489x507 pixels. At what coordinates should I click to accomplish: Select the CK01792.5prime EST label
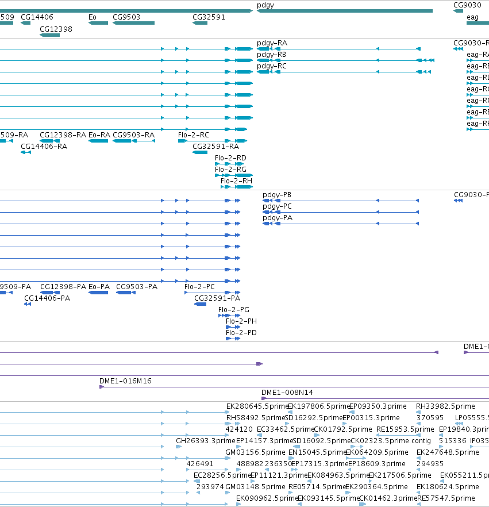pyautogui.click(x=343, y=429)
